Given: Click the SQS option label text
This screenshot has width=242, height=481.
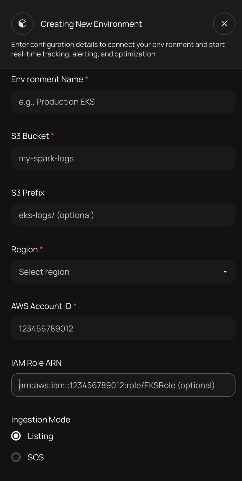Looking at the screenshot, I should click(x=36, y=457).
